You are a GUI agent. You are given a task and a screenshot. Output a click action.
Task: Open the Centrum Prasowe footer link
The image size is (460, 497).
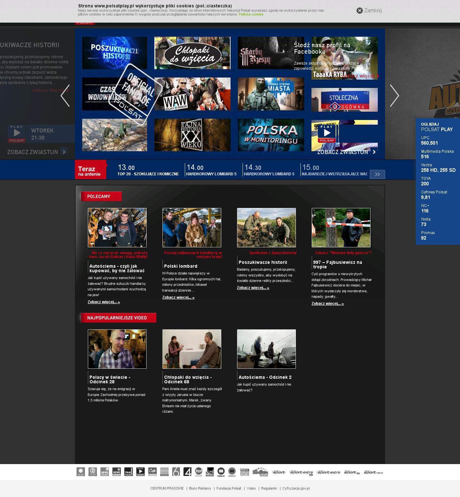click(x=167, y=488)
